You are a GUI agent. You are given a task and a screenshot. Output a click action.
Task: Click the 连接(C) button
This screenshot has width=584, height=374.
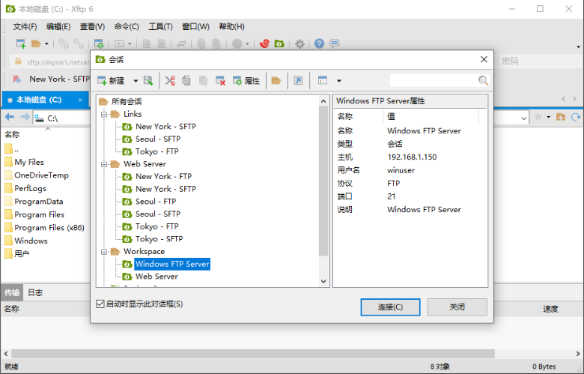coord(390,307)
